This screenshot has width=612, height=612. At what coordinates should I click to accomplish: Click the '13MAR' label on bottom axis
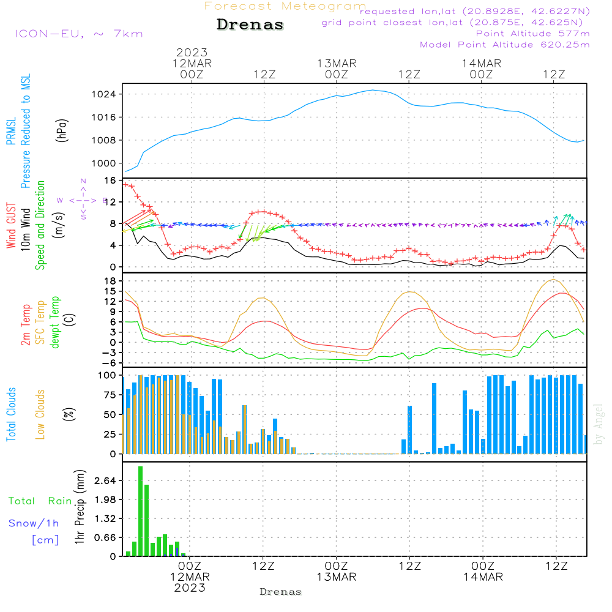(336, 577)
